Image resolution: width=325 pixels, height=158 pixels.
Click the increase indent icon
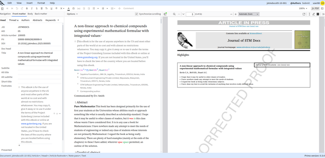89,9
